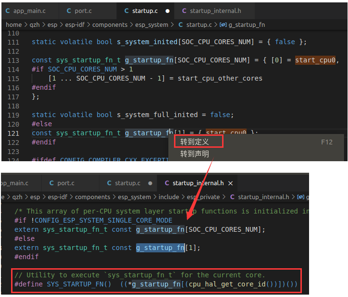Click '#else' in lower editor
Image resolution: width=348 pixels, height=297 pixels.
[25, 238]
